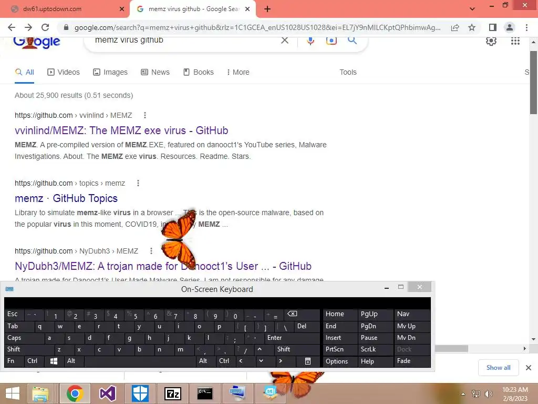Show hidden system tray icons
Image resolution: width=538 pixels, height=404 pixels.
pos(463,393)
